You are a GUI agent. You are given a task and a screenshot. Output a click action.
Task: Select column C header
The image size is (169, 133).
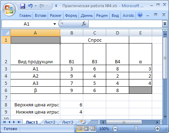94,33
